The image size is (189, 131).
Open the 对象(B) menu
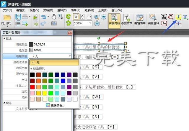click(89, 10)
